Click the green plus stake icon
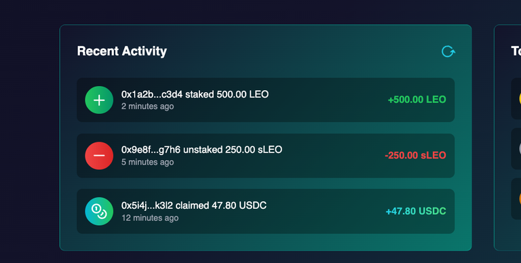The height and width of the screenshot is (263, 521). 99,100
